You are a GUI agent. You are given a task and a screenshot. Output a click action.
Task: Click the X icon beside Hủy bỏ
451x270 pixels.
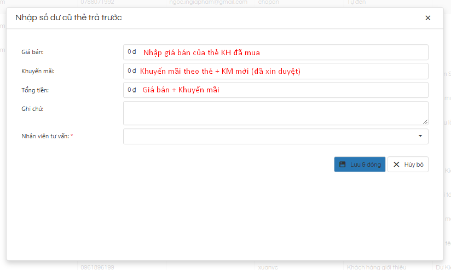point(396,165)
